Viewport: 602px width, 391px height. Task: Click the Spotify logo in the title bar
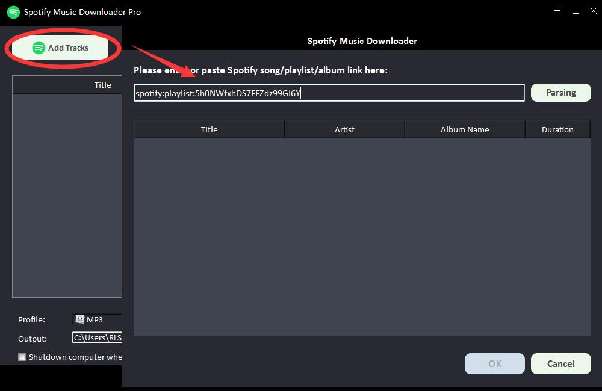click(x=13, y=12)
